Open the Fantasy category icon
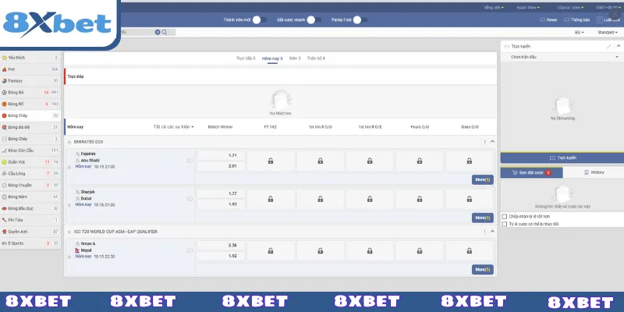Viewport: 624px width, 312px height. coord(5,81)
